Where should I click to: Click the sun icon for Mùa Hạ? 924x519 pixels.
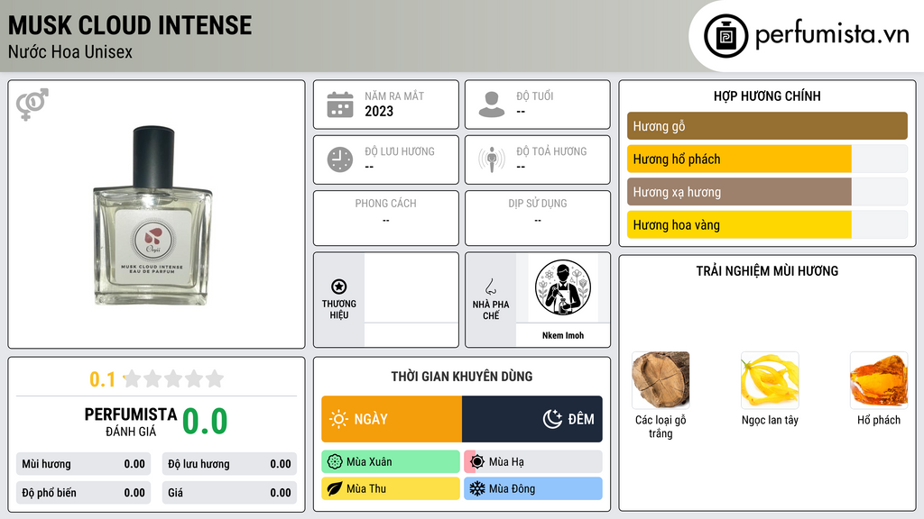pyautogui.click(x=477, y=462)
